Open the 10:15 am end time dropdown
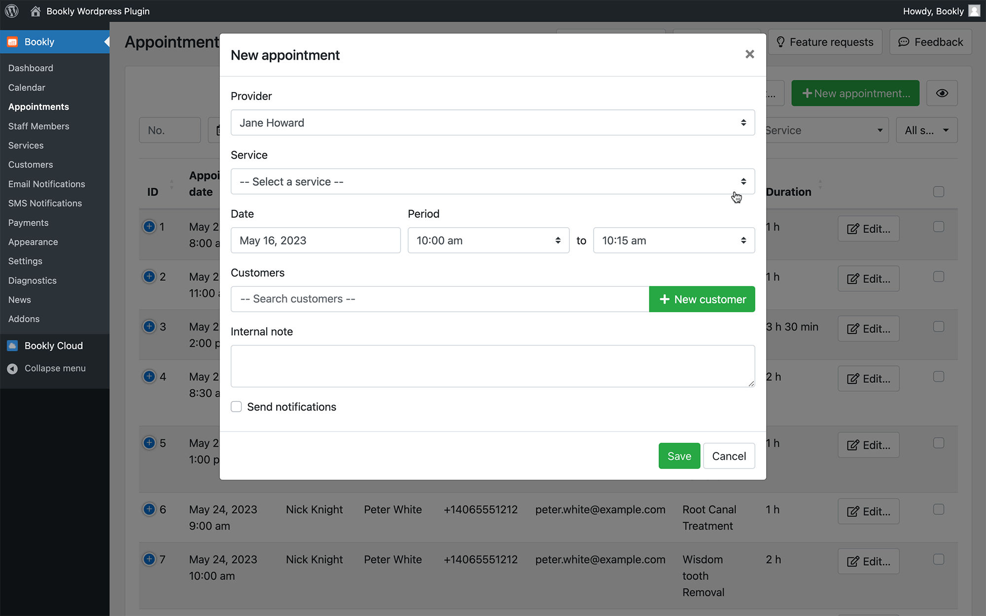986x616 pixels. tap(674, 240)
